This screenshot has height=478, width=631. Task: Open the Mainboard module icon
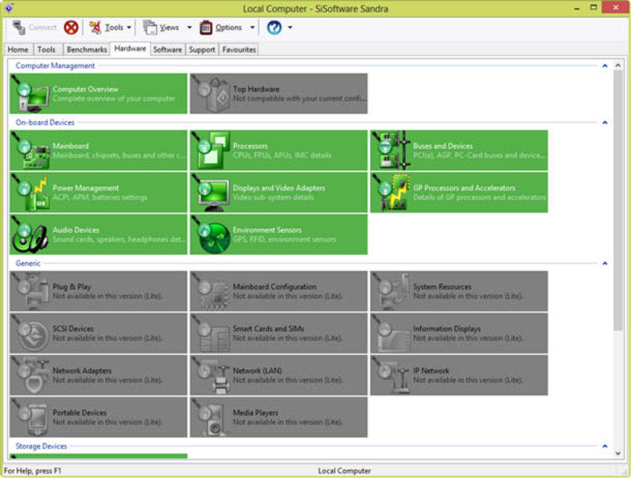(x=30, y=151)
